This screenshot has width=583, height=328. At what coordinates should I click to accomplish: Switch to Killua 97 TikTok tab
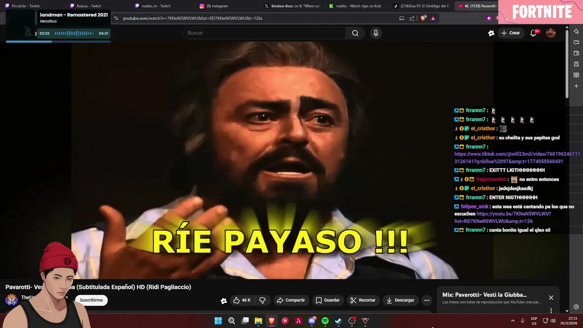pyautogui.click(x=423, y=6)
